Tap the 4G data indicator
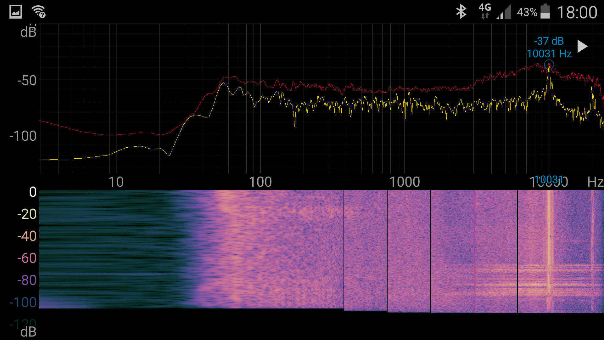This screenshot has height=340, width=604. pyautogui.click(x=485, y=11)
